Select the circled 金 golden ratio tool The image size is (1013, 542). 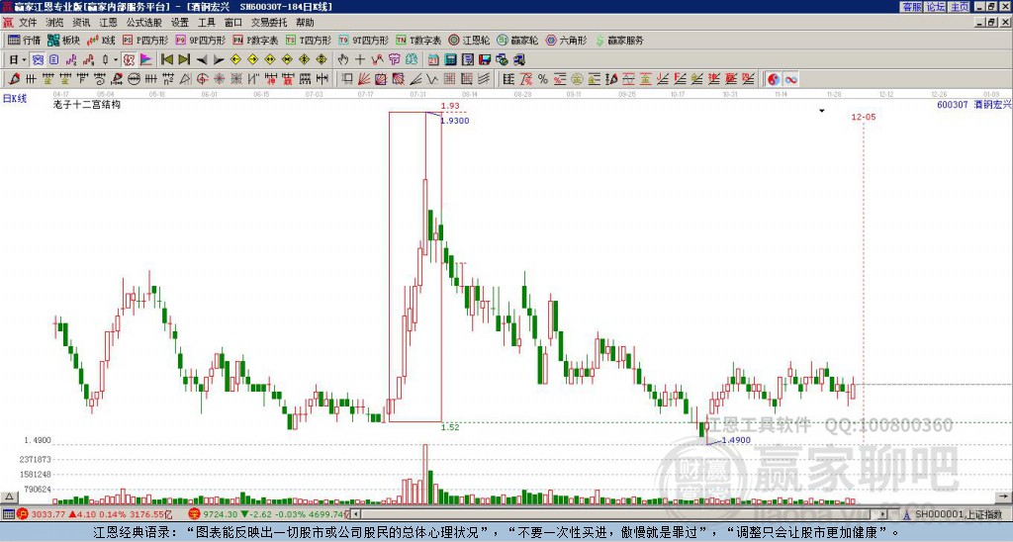click(577, 79)
